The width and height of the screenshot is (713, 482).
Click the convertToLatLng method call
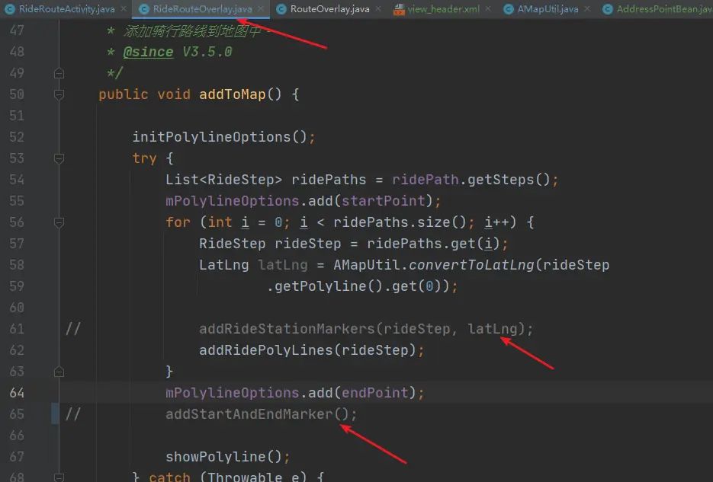point(471,265)
